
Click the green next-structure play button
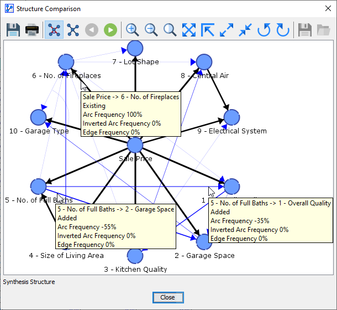click(110, 30)
